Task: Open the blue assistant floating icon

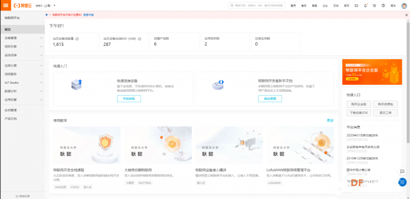Action: [x=402, y=182]
